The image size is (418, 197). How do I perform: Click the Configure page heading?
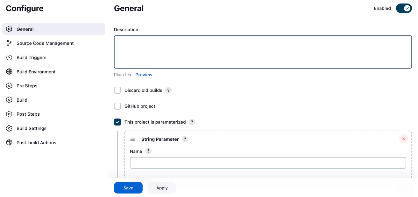[x=25, y=9]
